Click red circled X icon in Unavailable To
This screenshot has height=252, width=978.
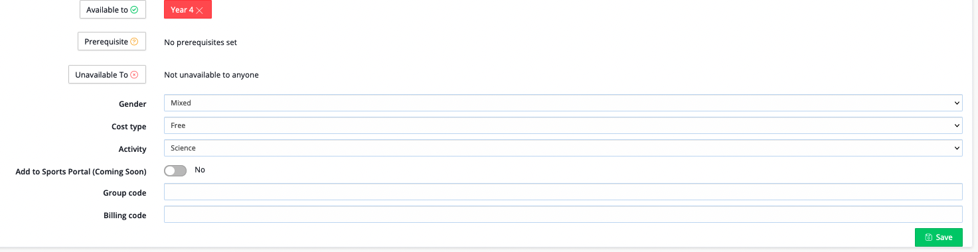tap(134, 75)
